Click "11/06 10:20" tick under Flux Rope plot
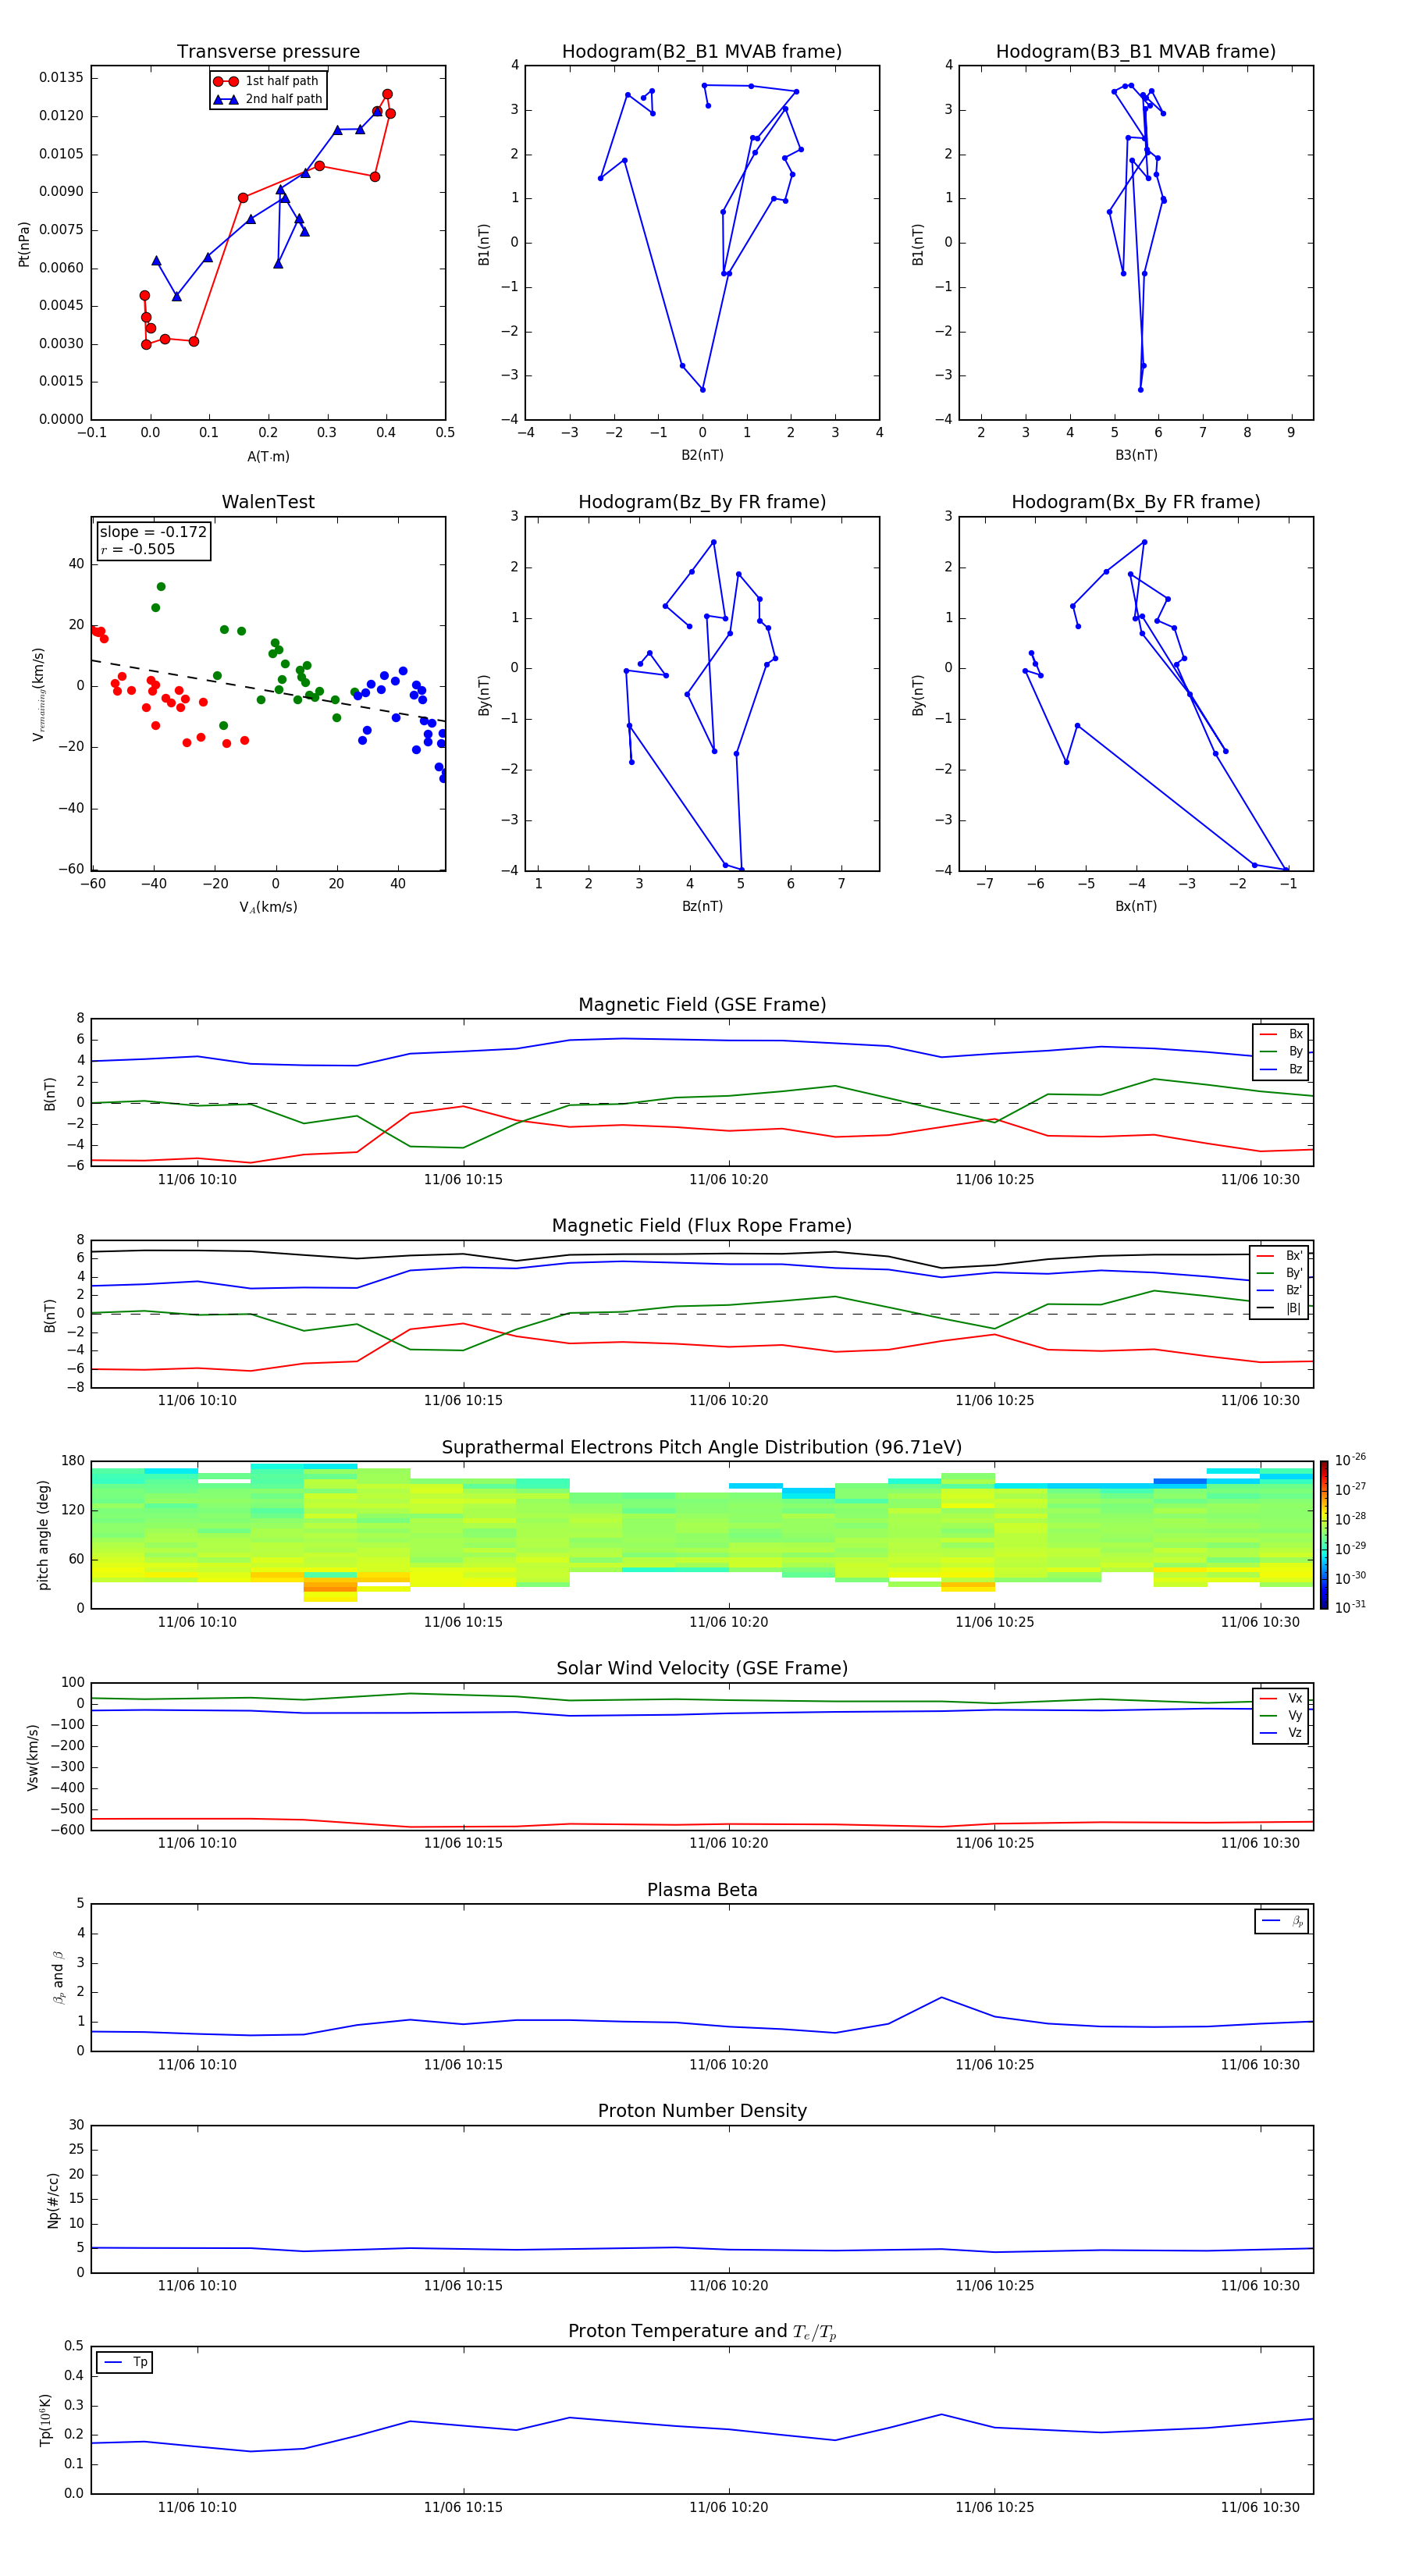 click(x=729, y=1401)
